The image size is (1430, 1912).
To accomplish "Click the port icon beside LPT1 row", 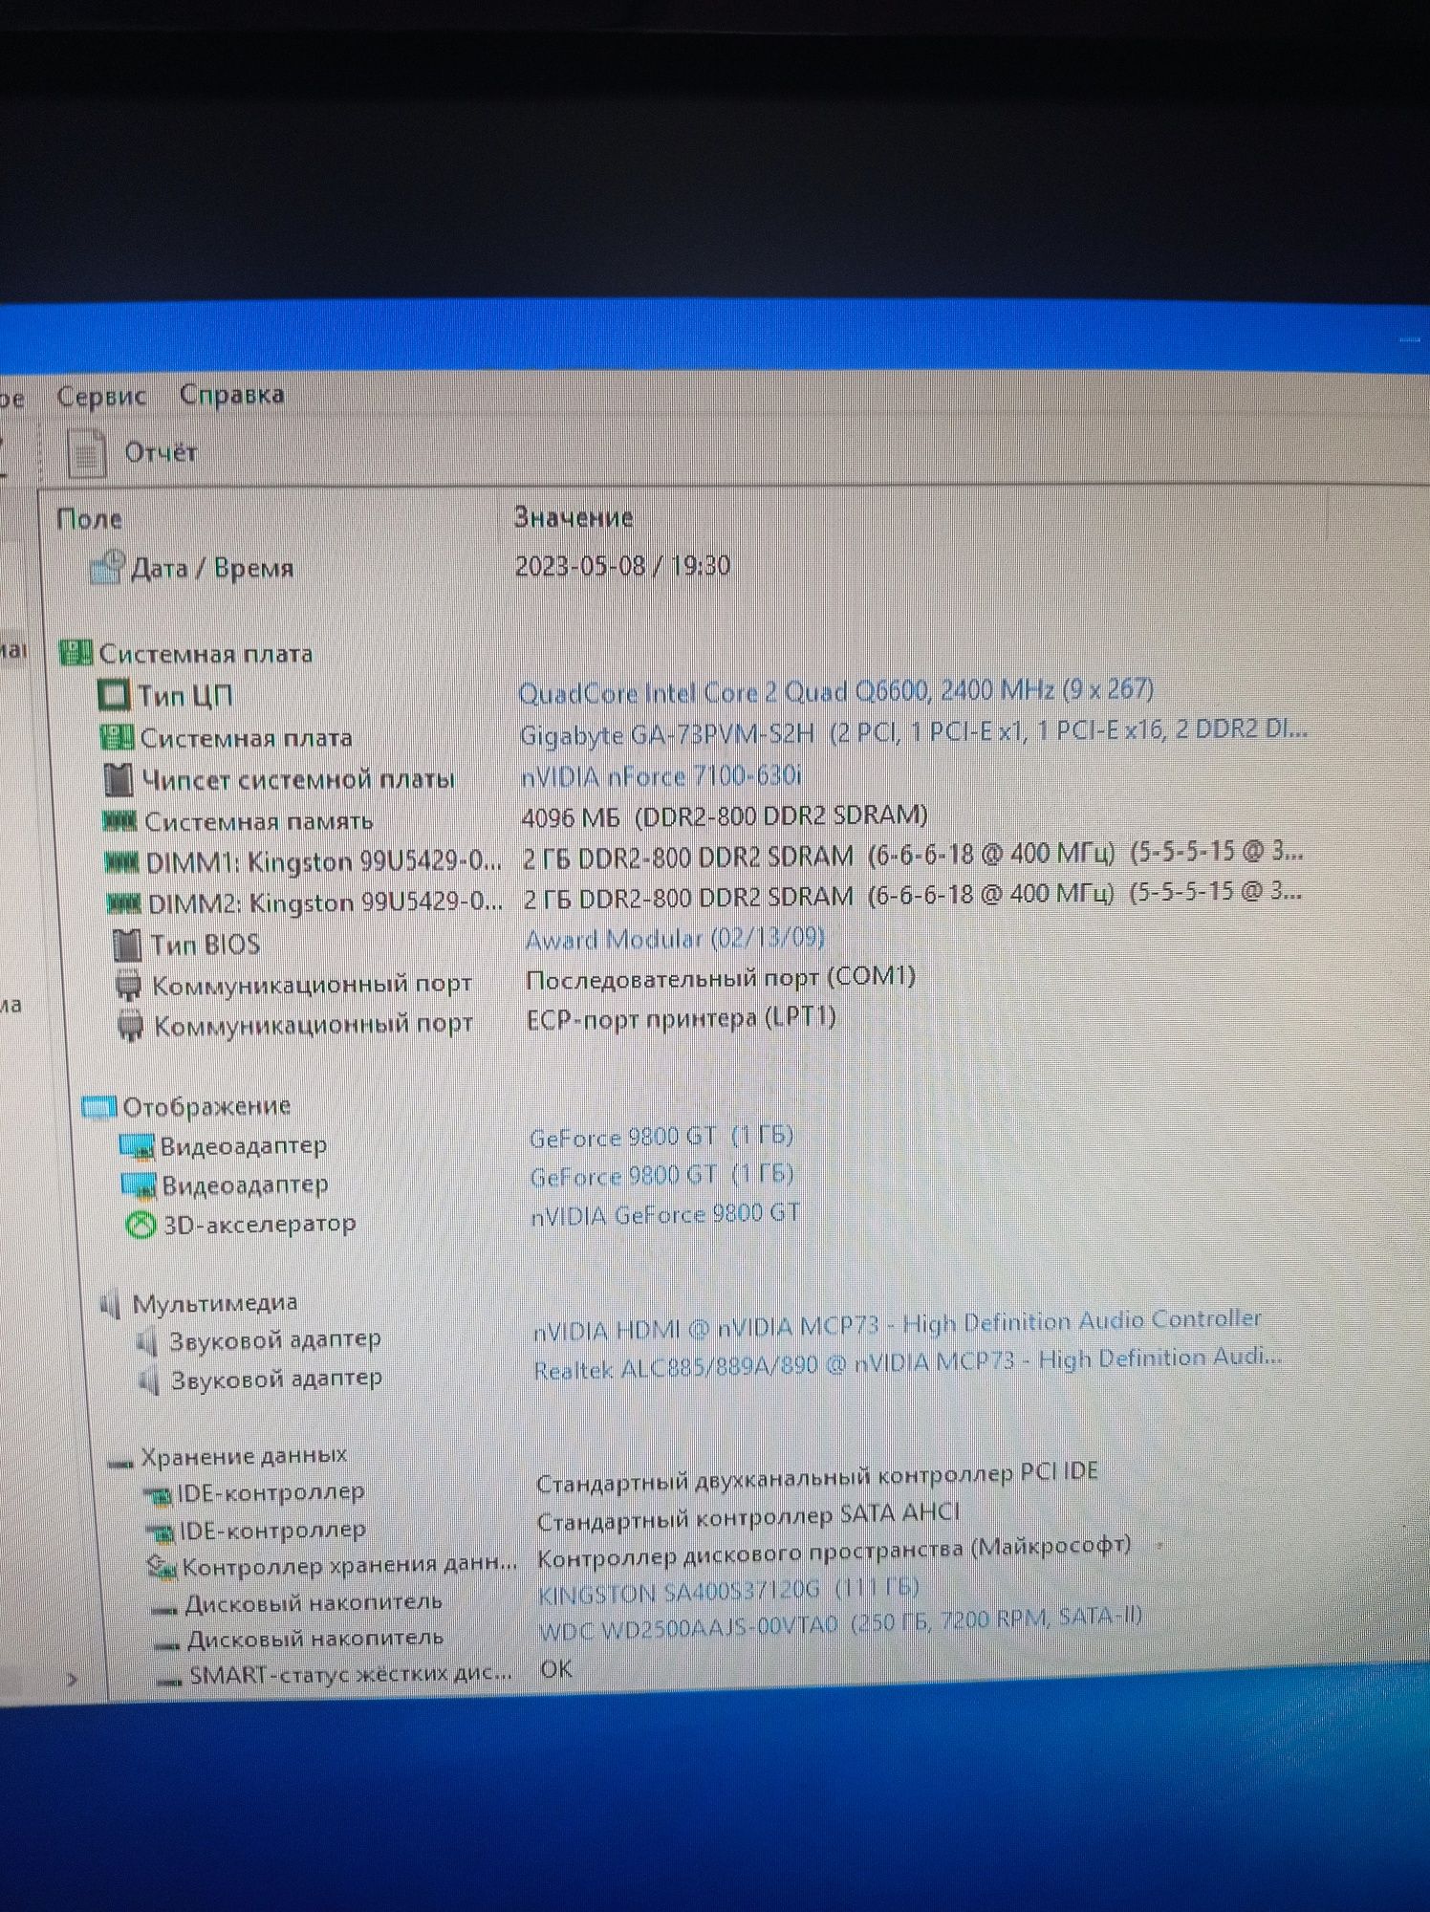I will click(x=130, y=1025).
